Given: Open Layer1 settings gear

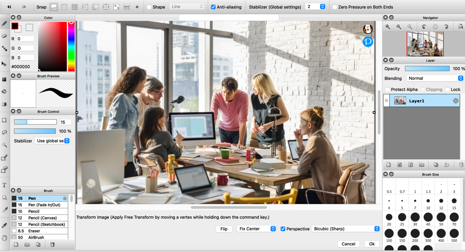Looking at the screenshot, I should pos(456,101).
